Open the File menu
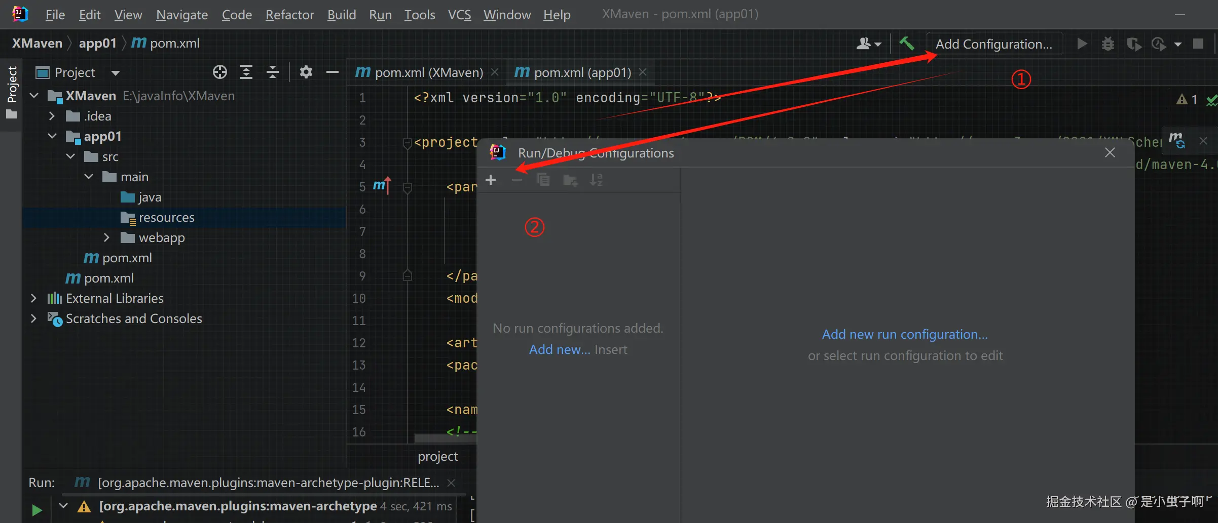The width and height of the screenshot is (1218, 523). (55, 15)
